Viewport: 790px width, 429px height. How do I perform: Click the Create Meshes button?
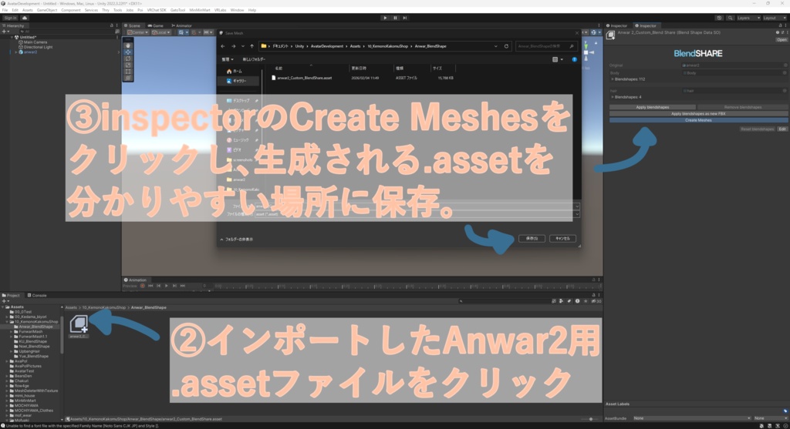click(698, 120)
